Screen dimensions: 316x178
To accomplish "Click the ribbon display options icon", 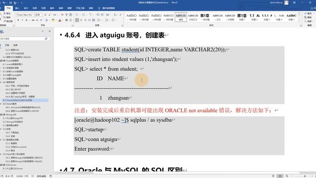I will pyautogui.click(x=294, y=2).
